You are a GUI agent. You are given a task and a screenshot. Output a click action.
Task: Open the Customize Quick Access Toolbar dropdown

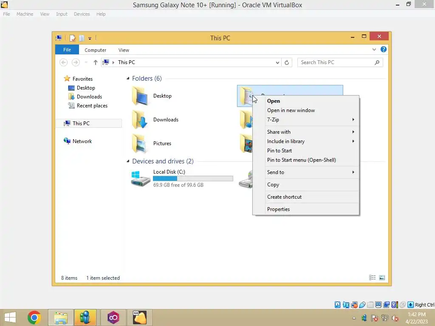[90, 39]
